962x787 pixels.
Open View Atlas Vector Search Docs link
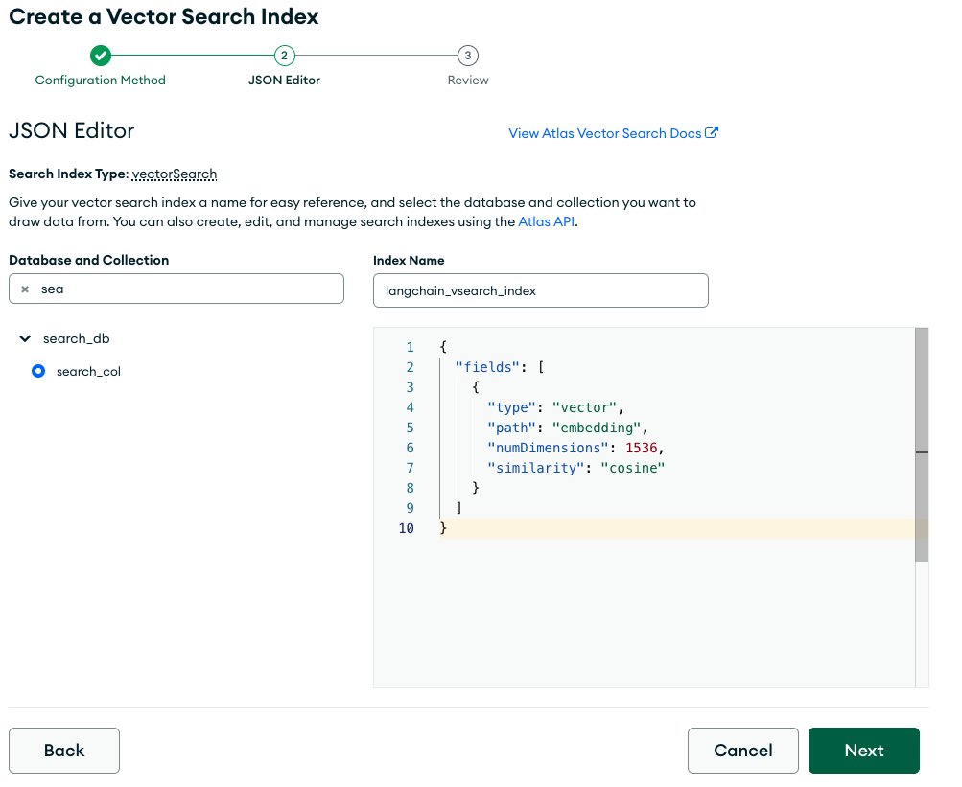pos(604,133)
